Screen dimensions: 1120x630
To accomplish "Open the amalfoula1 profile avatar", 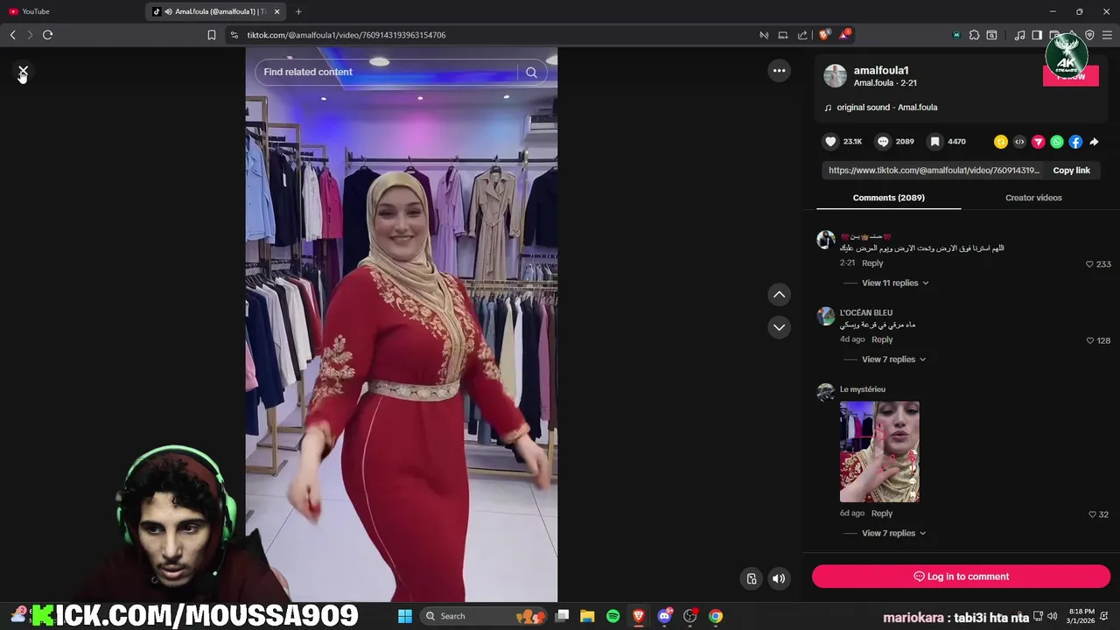I will tap(836, 76).
